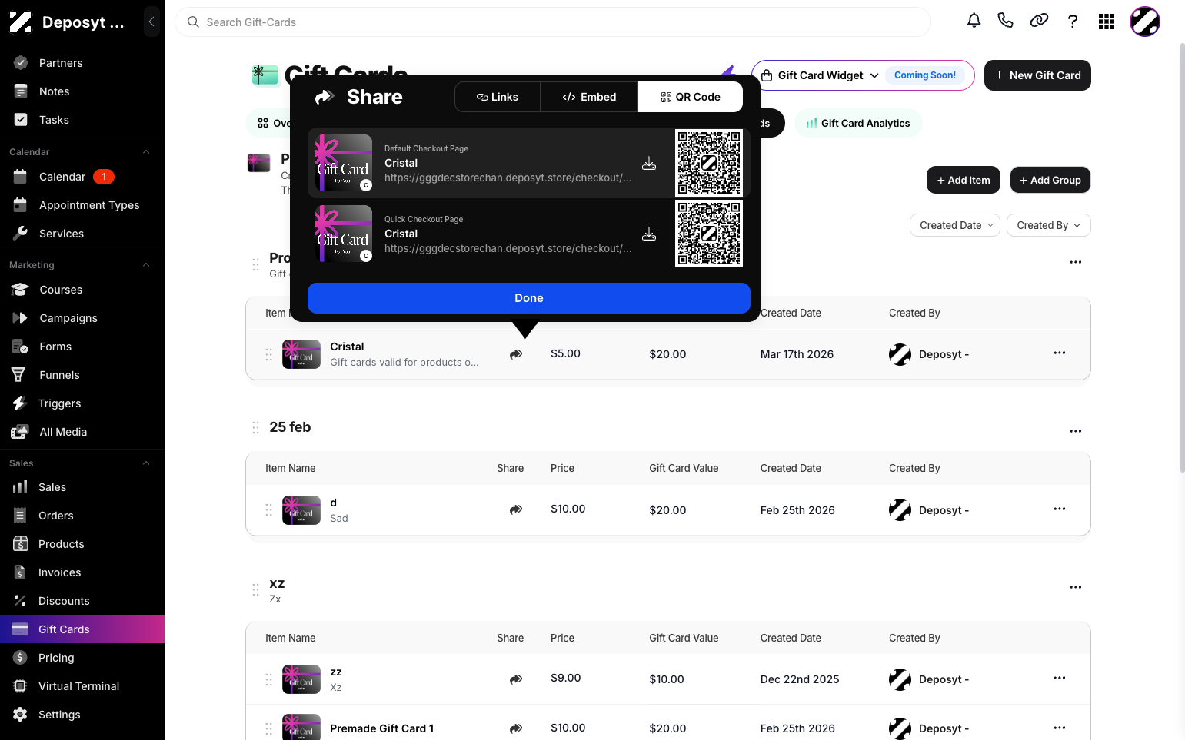Screen dimensions: 1185x740
Task: Collapse the Calendar sidebar section
Action: 146,152
